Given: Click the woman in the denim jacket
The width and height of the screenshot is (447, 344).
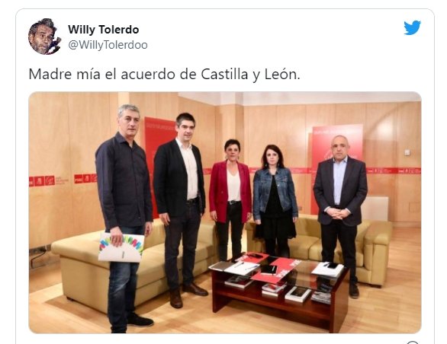Looking at the screenshot, I should tap(275, 201).
